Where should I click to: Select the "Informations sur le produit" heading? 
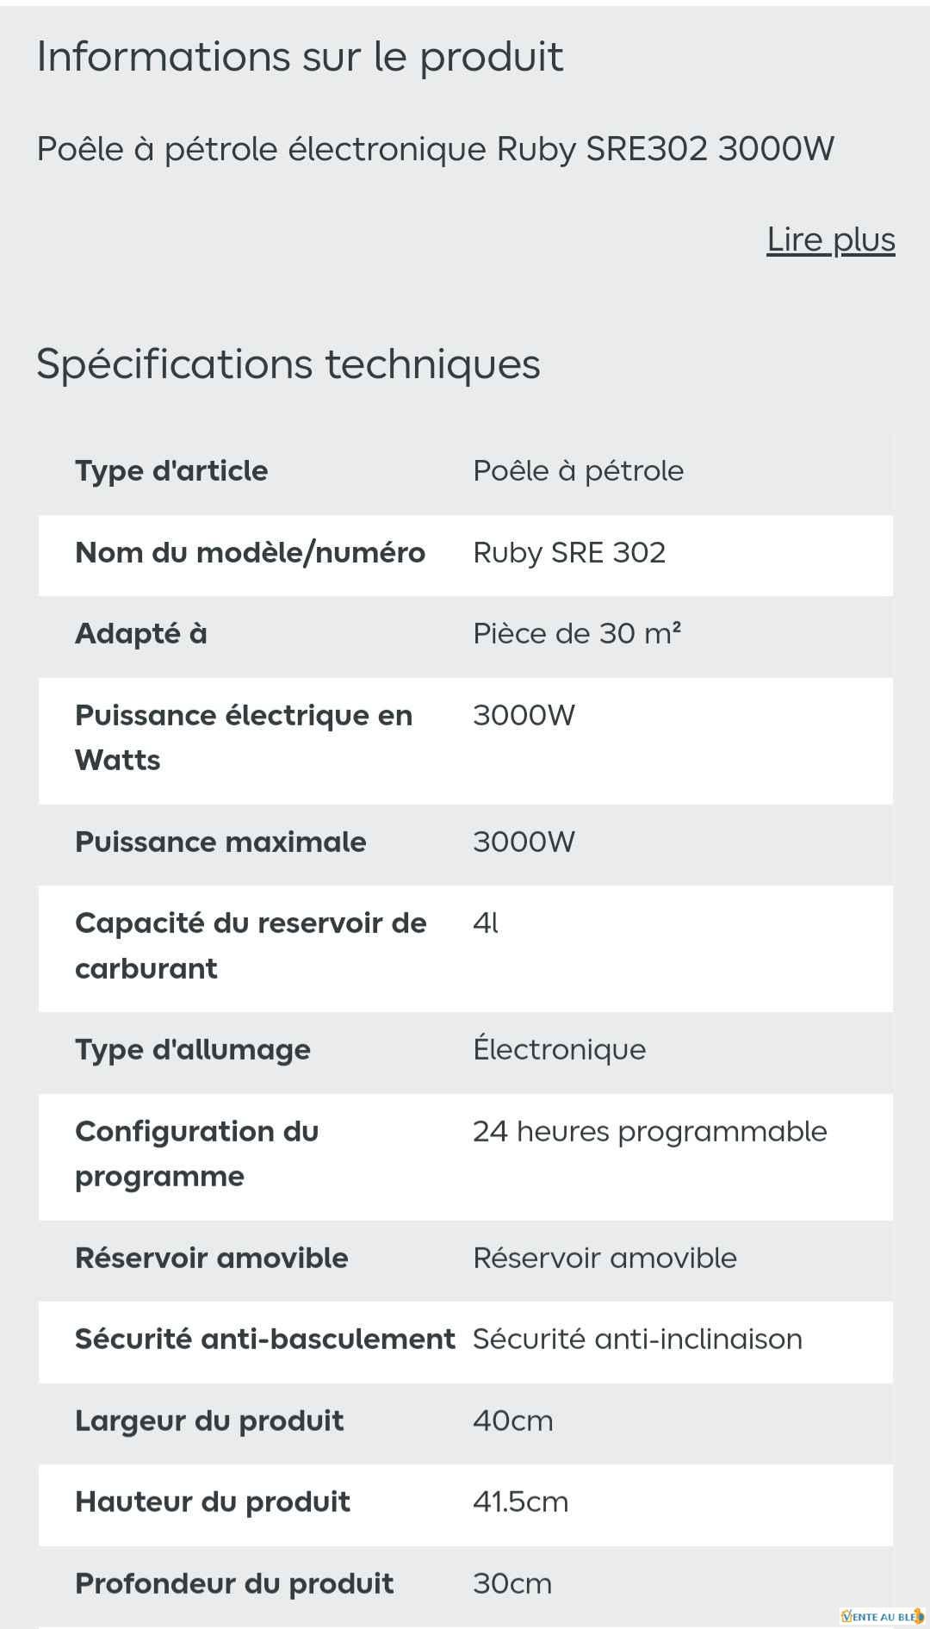300,57
